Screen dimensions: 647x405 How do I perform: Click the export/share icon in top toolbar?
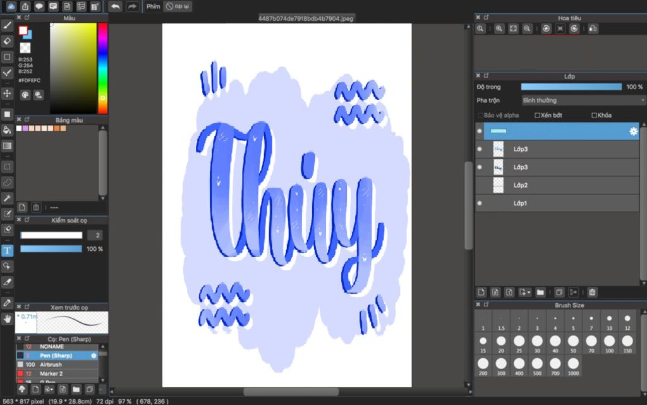pyautogui.click(x=25, y=6)
